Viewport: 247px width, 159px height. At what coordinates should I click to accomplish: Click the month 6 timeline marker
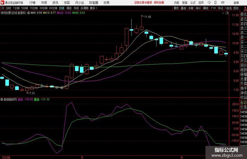(182, 157)
